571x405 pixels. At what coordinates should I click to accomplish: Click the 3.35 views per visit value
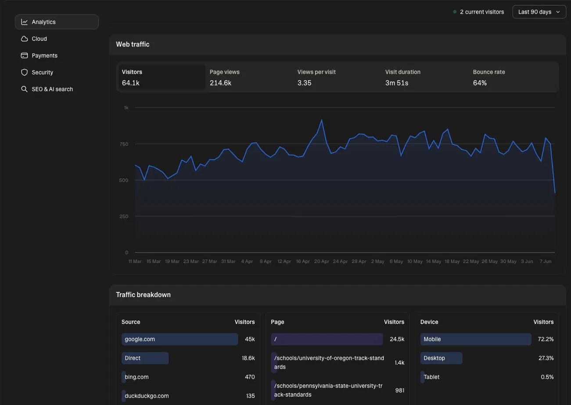(x=304, y=83)
